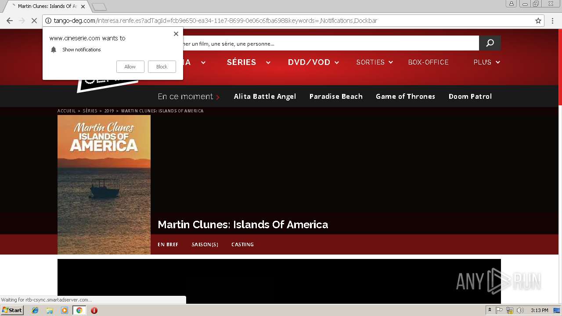Switch to EN BREF tab

click(x=168, y=244)
